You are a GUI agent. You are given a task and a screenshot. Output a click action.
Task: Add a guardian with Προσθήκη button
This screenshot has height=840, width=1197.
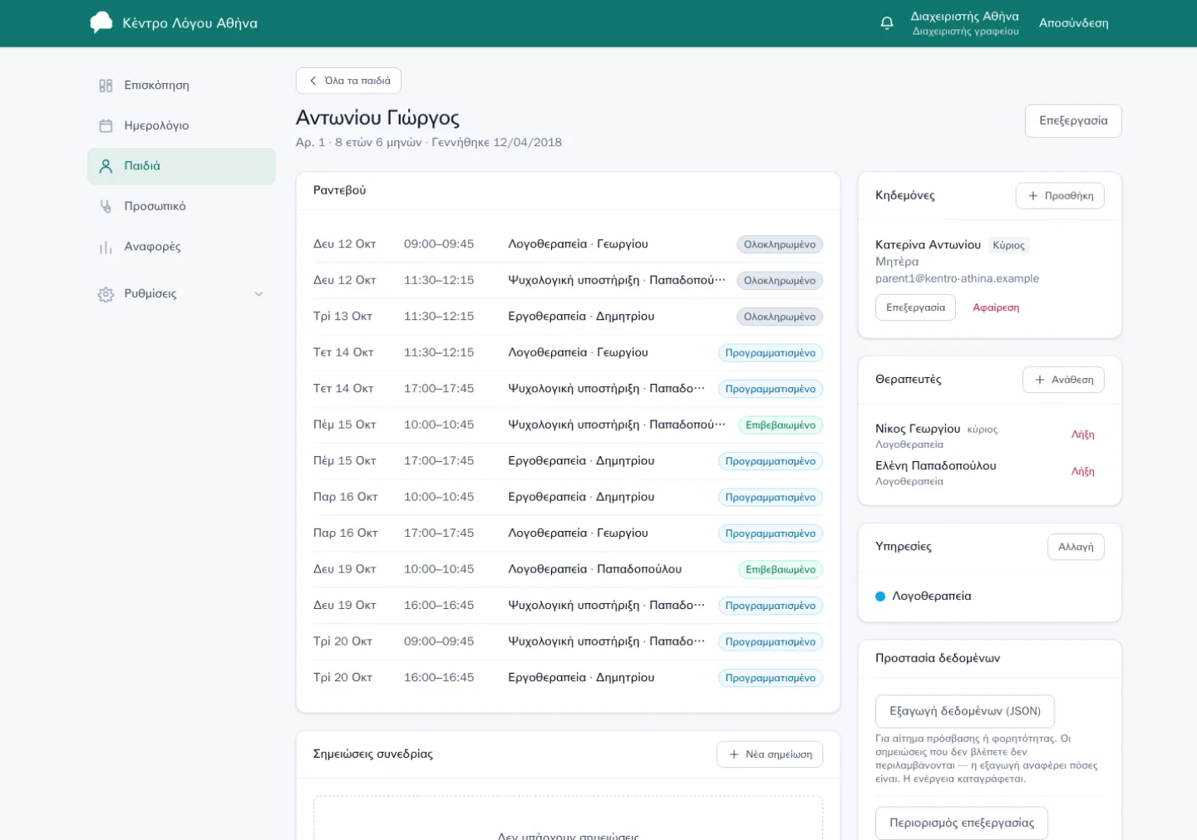pyautogui.click(x=1060, y=196)
